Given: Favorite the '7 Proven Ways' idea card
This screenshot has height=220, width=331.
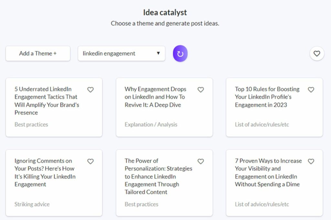Looking at the screenshot, I should (311, 162).
